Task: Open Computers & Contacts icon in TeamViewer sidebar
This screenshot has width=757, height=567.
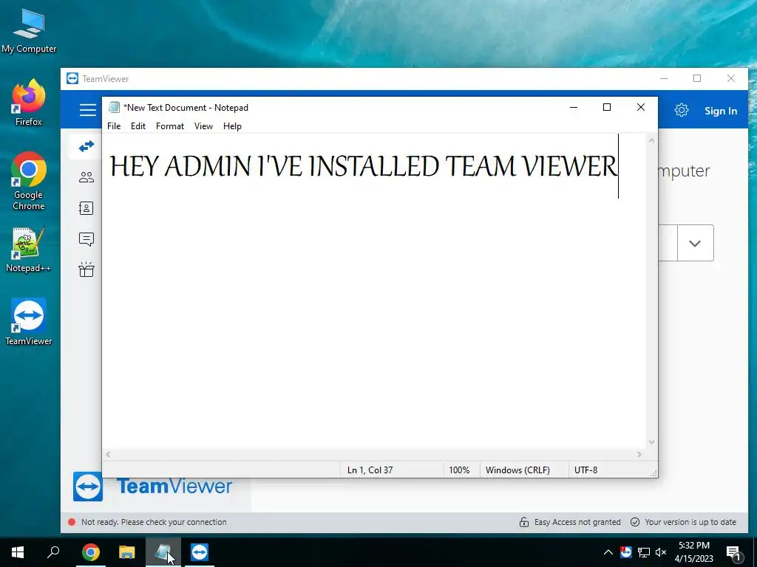Action: pyautogui.click(x=86, y=208)
